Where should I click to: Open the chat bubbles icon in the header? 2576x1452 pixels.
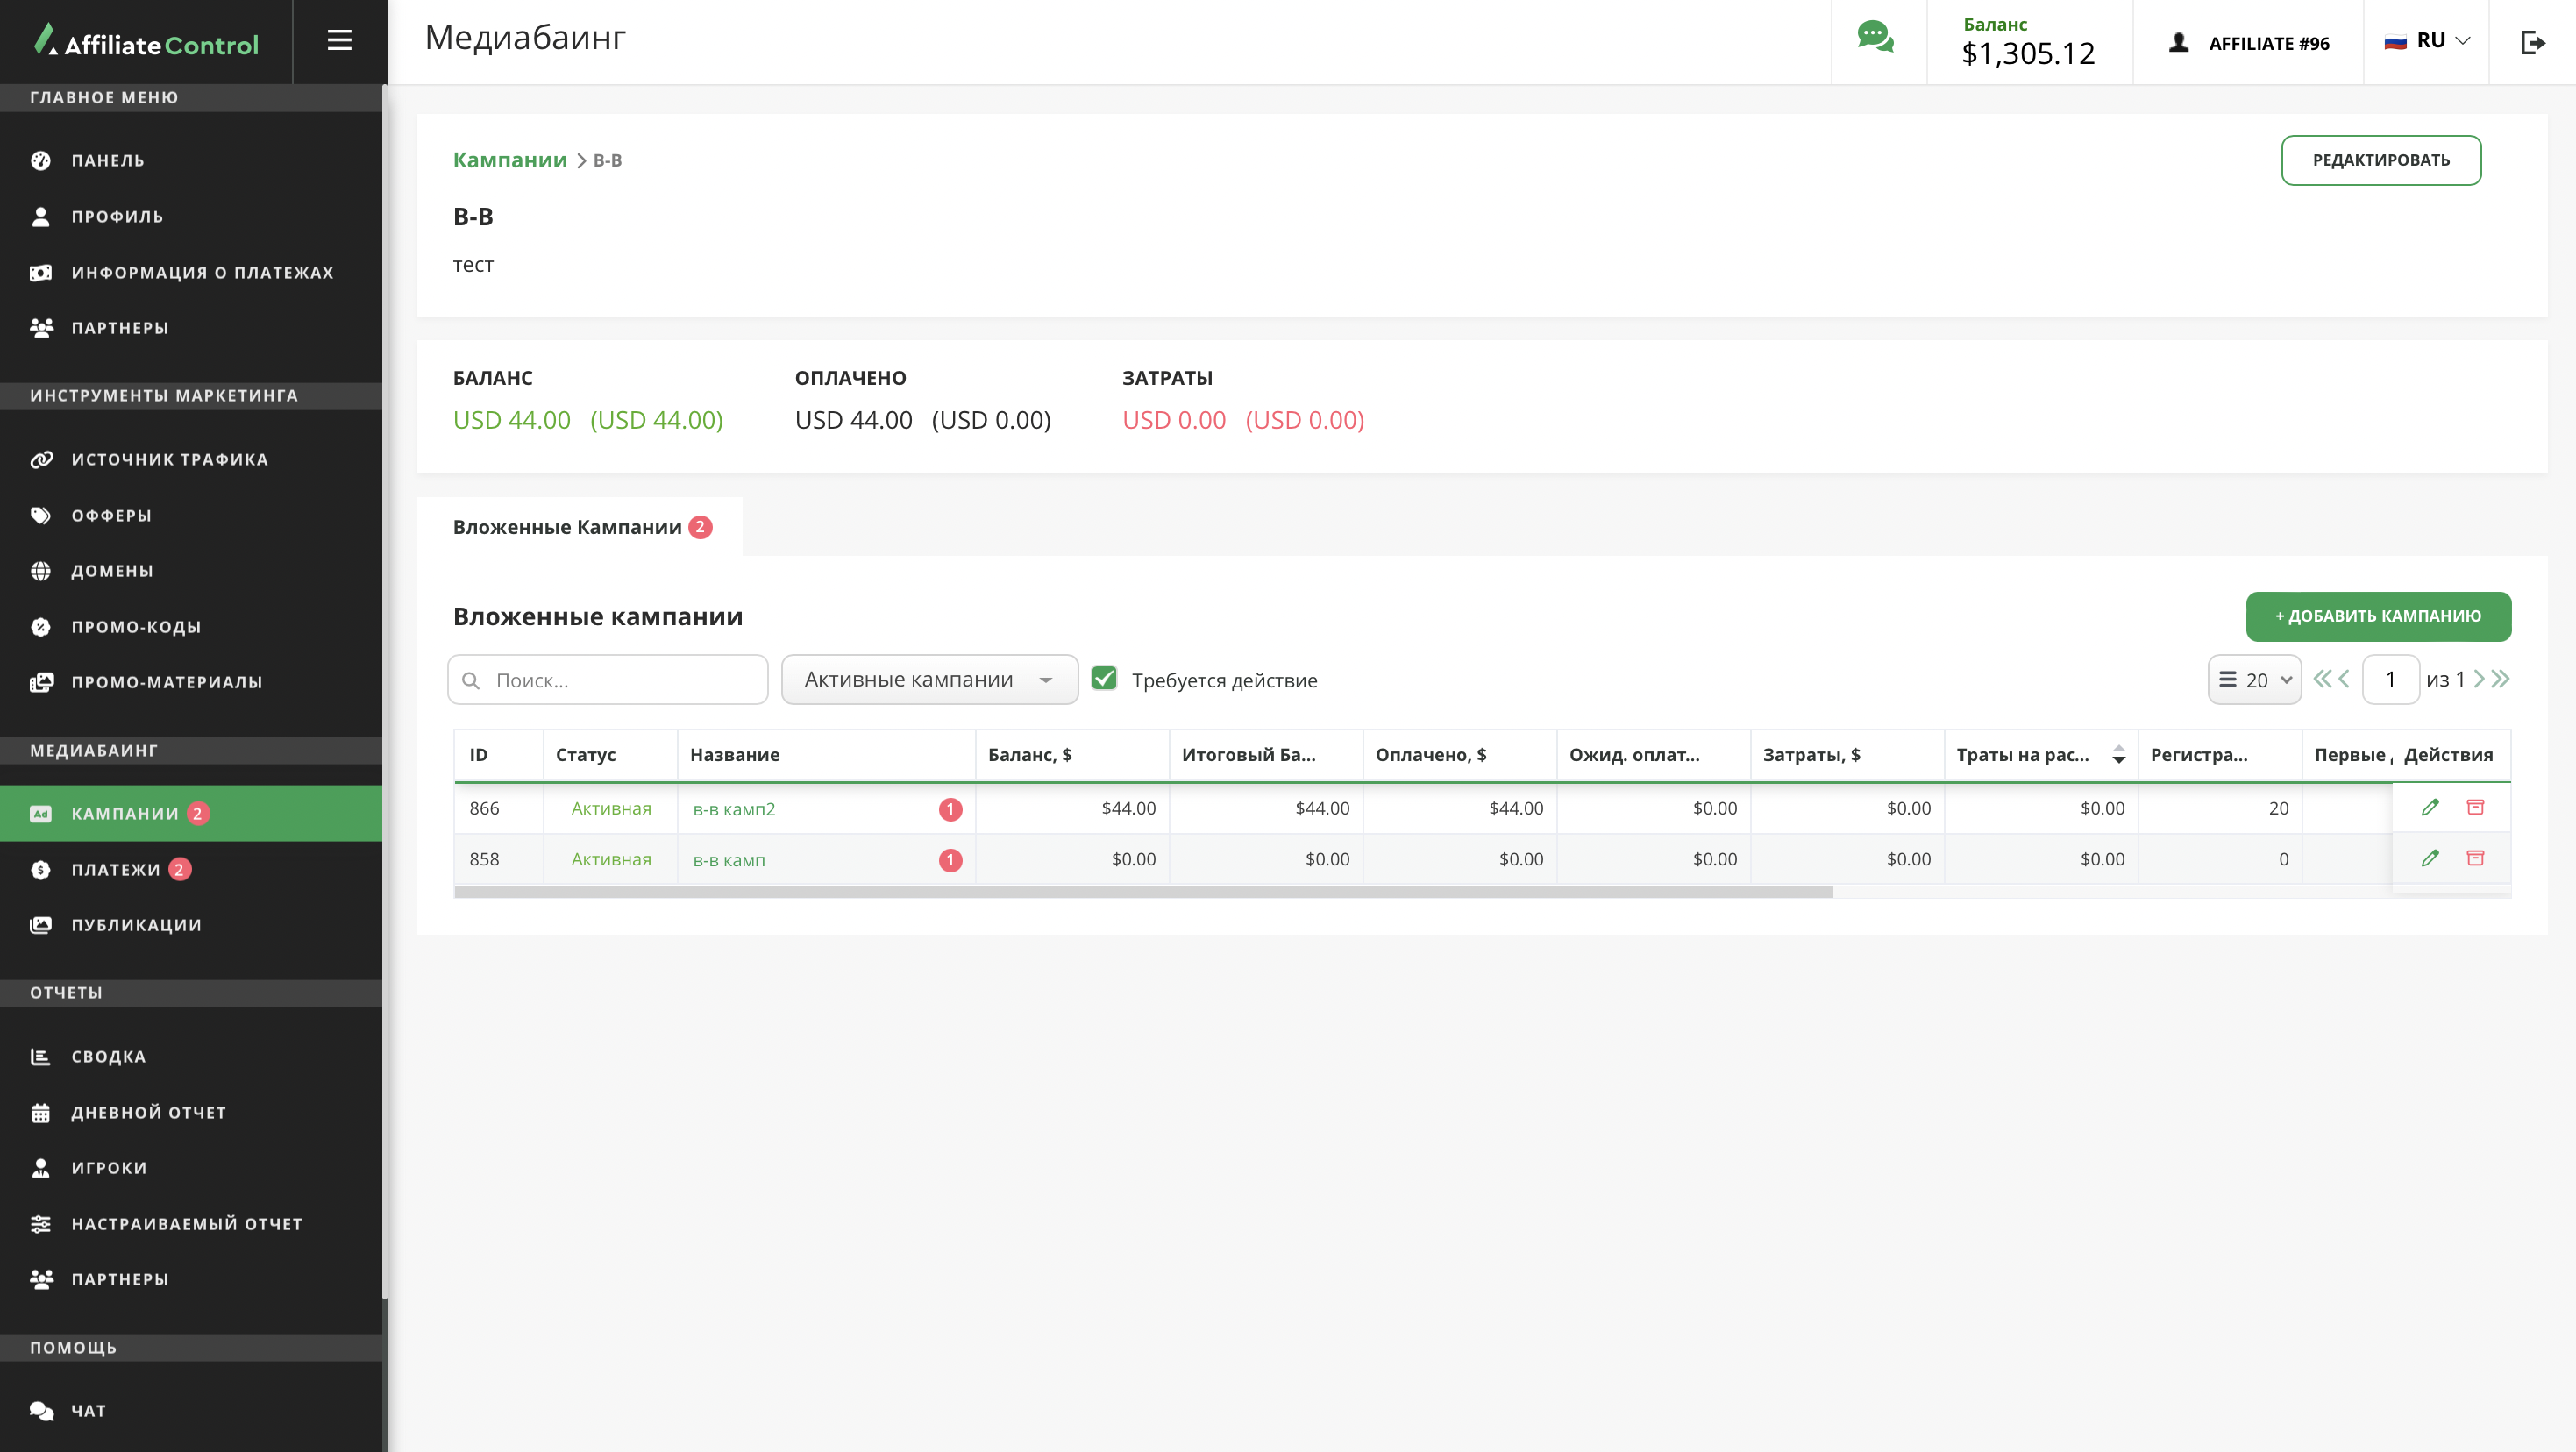(x=1875, y=38)
